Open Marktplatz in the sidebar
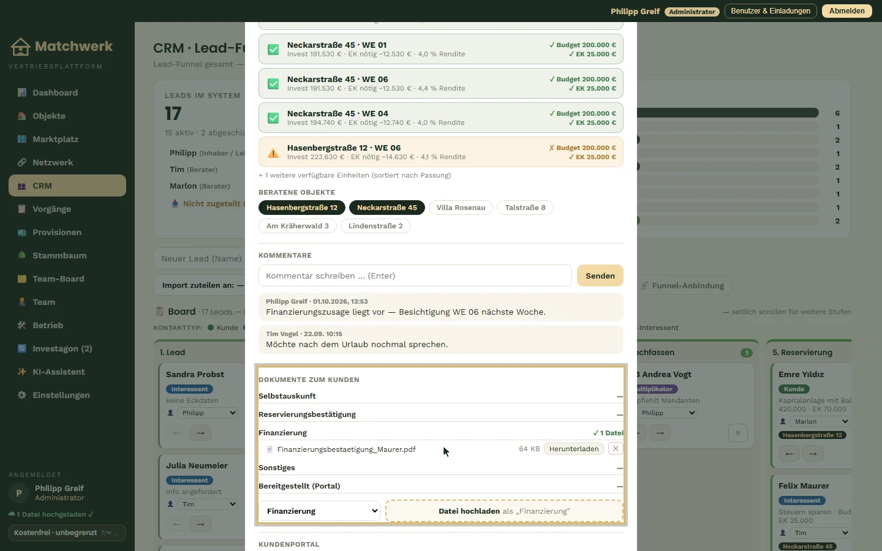 [67, 140]
